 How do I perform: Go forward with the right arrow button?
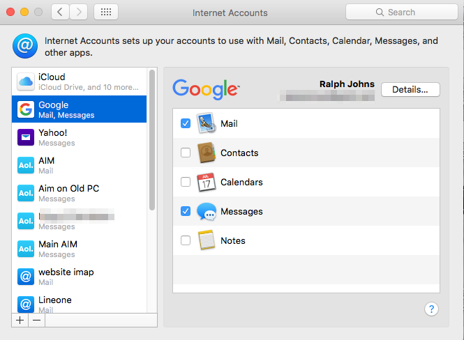click(x=78, y=12)
